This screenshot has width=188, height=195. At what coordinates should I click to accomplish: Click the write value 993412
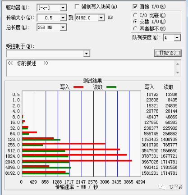pos(151,168)
